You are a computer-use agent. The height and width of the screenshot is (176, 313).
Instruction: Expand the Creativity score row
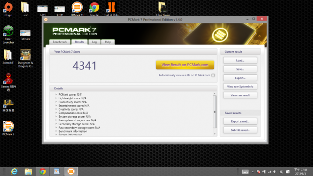pos(56,110)
